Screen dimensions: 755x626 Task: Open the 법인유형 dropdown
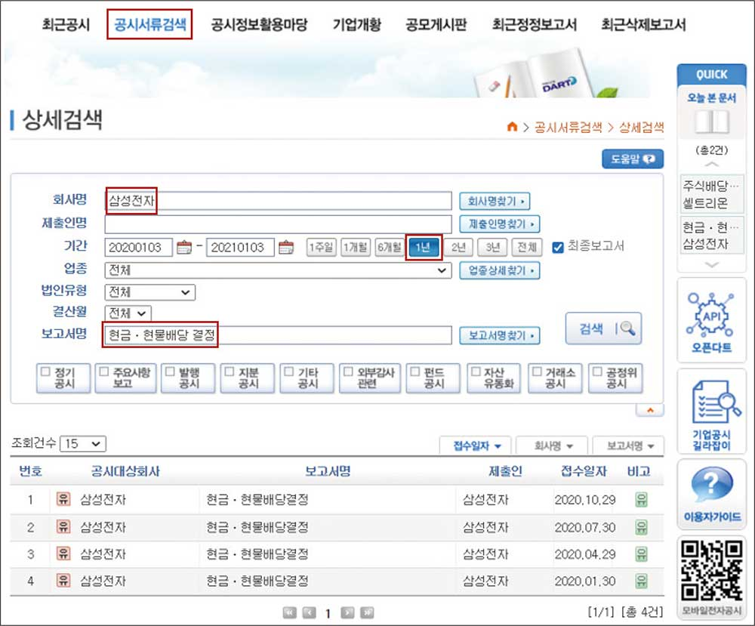pos(149,292)
